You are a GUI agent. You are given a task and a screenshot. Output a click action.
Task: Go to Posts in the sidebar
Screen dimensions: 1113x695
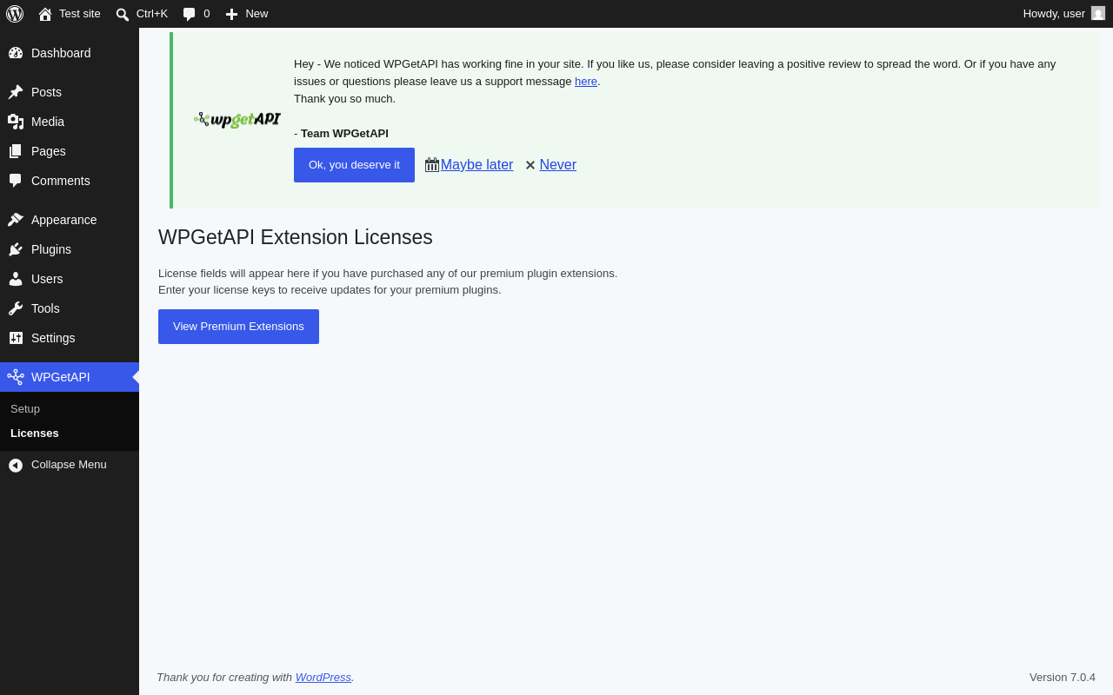pos(46,92)
